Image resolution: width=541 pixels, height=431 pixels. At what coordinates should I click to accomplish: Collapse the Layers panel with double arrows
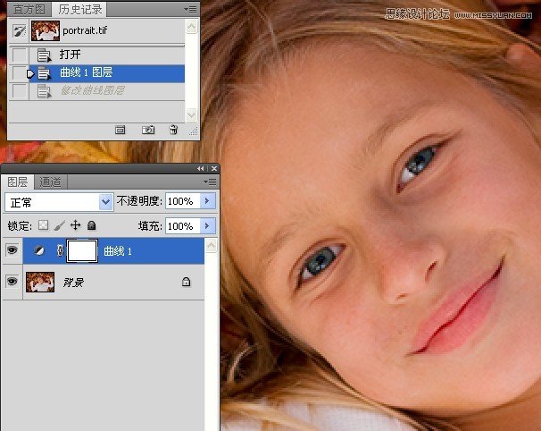tap(201, 169)
